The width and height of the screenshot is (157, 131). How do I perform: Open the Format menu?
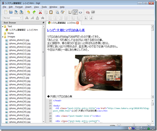19,7
